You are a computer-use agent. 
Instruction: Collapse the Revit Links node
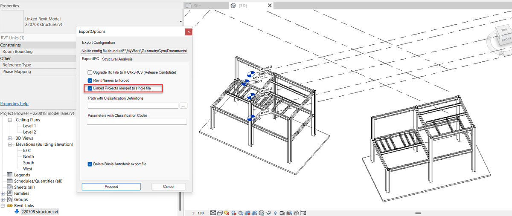pyautogui.click(x=3, y=205)
